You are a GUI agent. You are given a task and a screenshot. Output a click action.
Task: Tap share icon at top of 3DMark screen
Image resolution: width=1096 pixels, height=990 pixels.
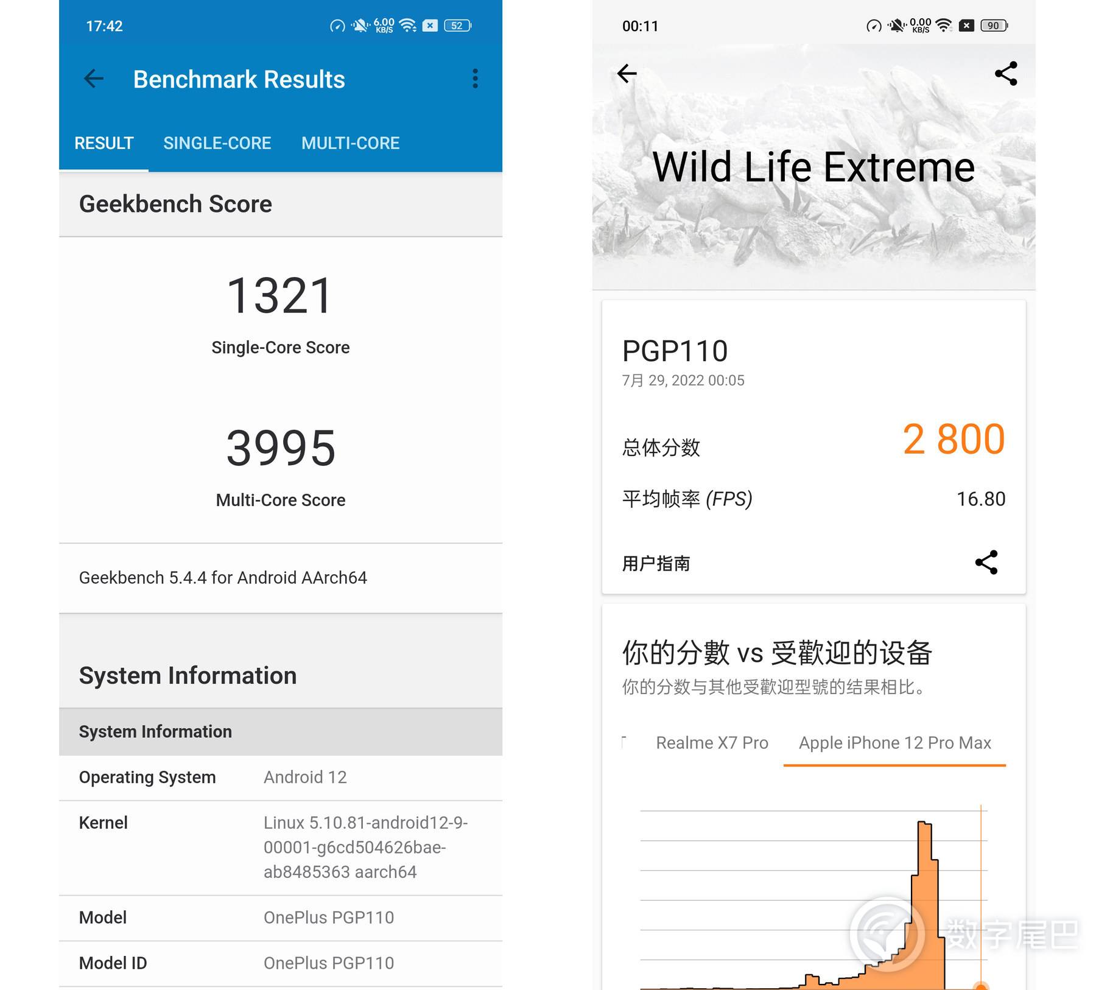1006,74
